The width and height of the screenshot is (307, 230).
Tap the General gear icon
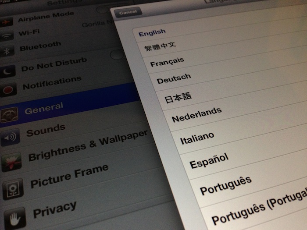pyautogui.click(x=9, y=114)
